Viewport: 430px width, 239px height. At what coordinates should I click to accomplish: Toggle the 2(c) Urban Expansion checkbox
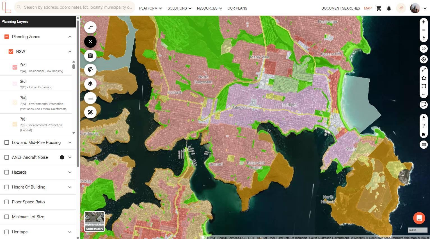(15, 84)
